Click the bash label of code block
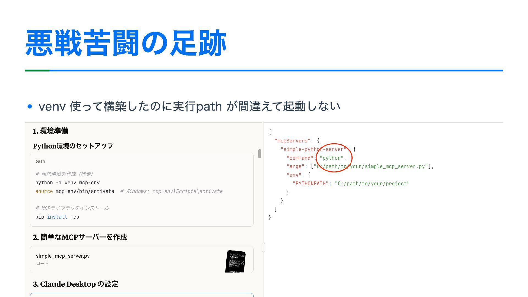The height and width of the screenshot is (297, 528). pos(40,161)
